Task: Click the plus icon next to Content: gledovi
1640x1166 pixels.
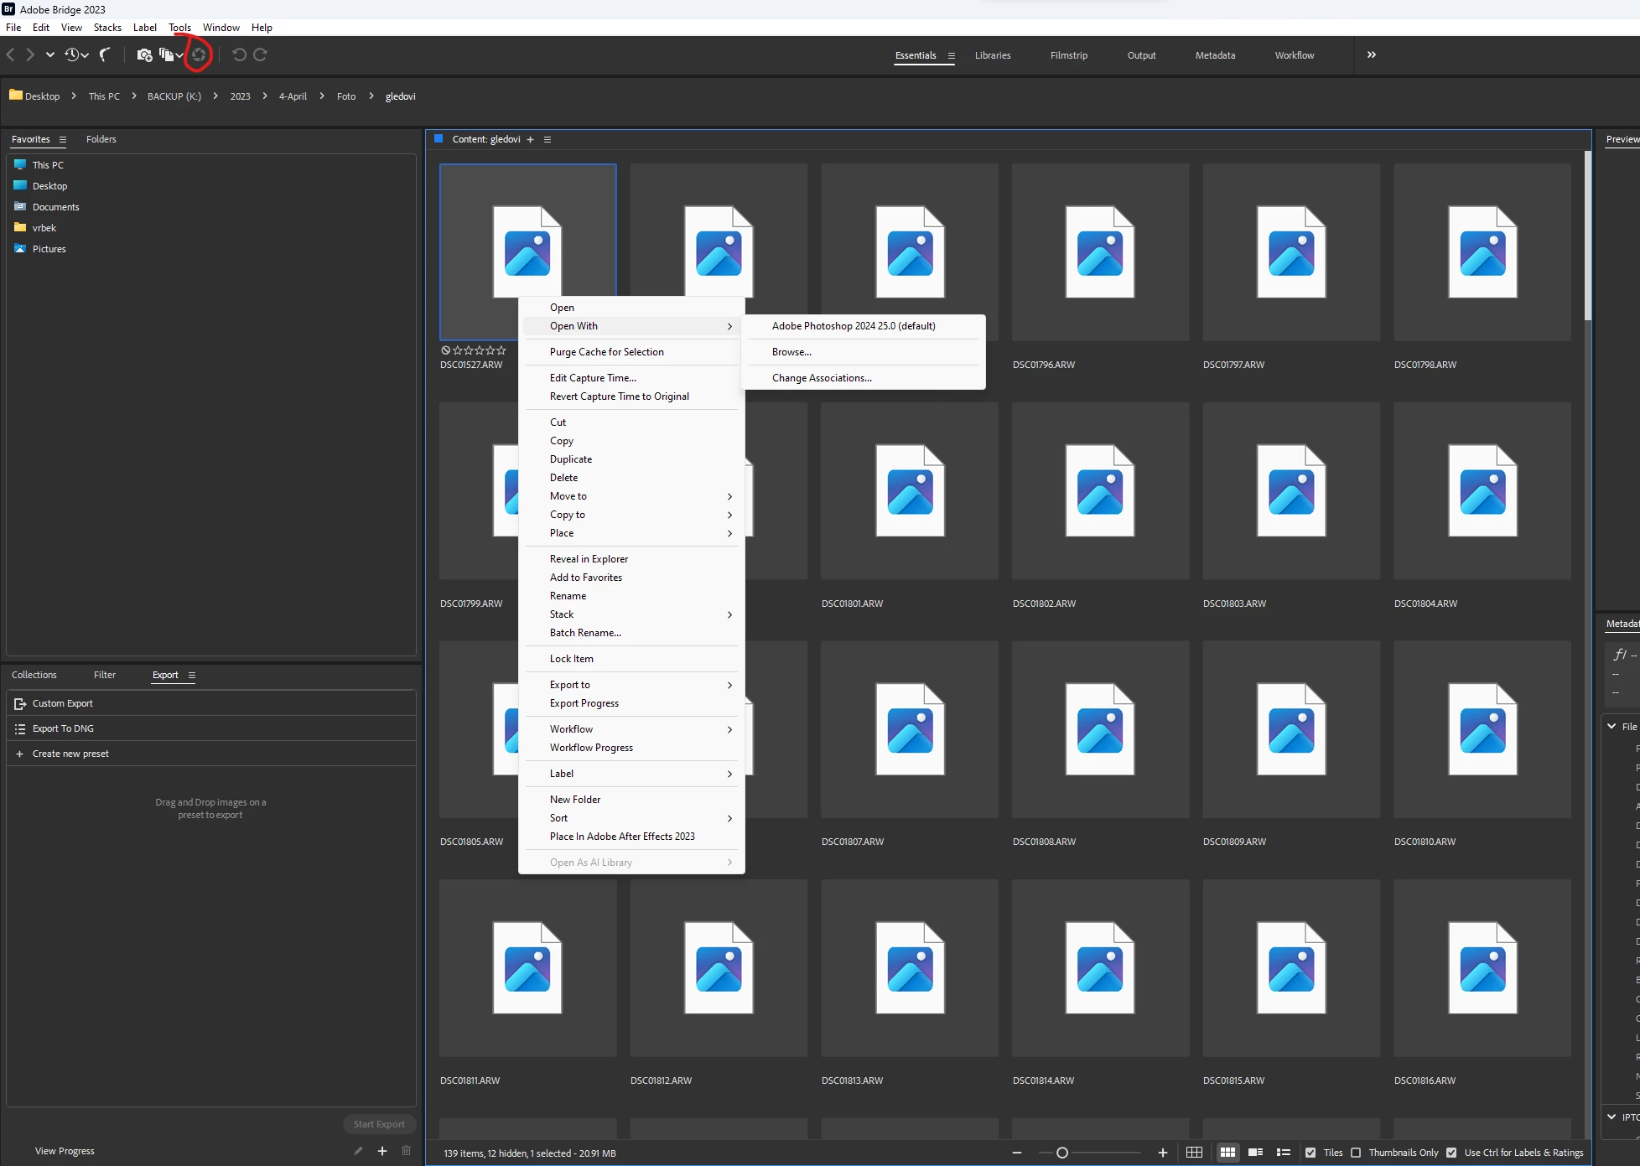Action: (530, 140)
